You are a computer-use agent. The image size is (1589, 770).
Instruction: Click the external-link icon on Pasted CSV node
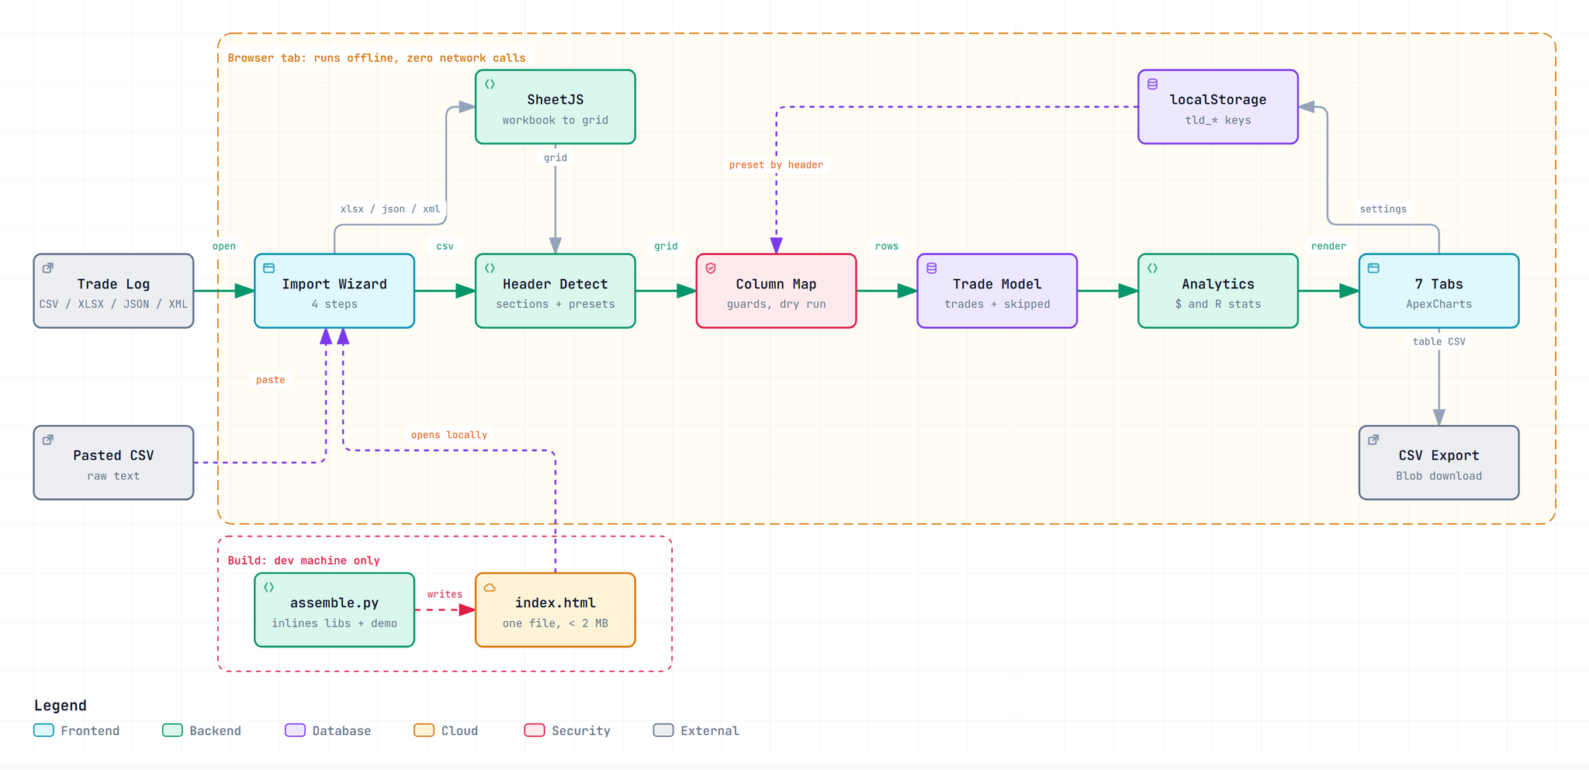pyautogui.click(x=48, y=440)
